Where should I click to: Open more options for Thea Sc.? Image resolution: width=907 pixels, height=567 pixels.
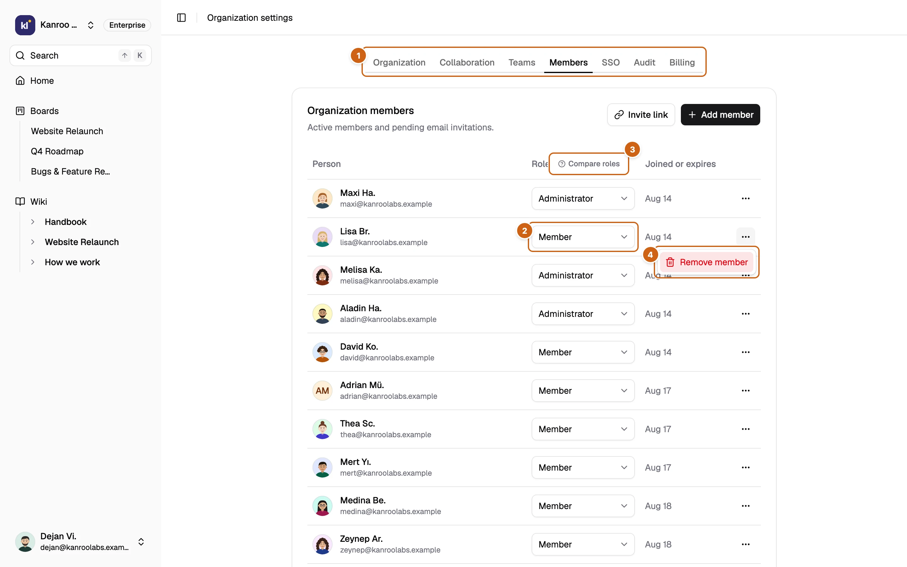[745, 429]
